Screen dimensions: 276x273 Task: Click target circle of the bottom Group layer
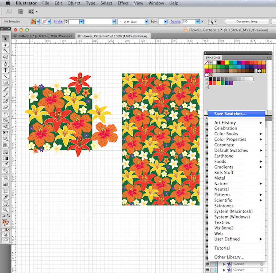(261, 270)
